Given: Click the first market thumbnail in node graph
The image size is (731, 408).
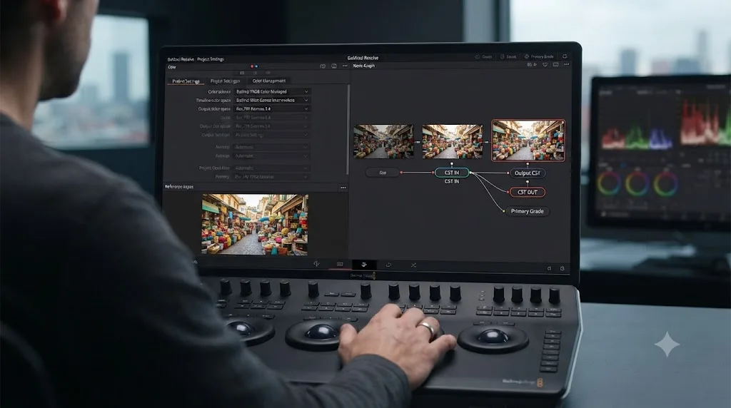Looking at the screenshot, I should pyautogui.click(x=383, y=142).
